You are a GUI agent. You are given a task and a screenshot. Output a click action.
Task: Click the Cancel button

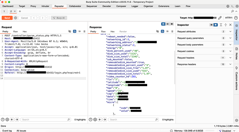click(x=24, y=18)
